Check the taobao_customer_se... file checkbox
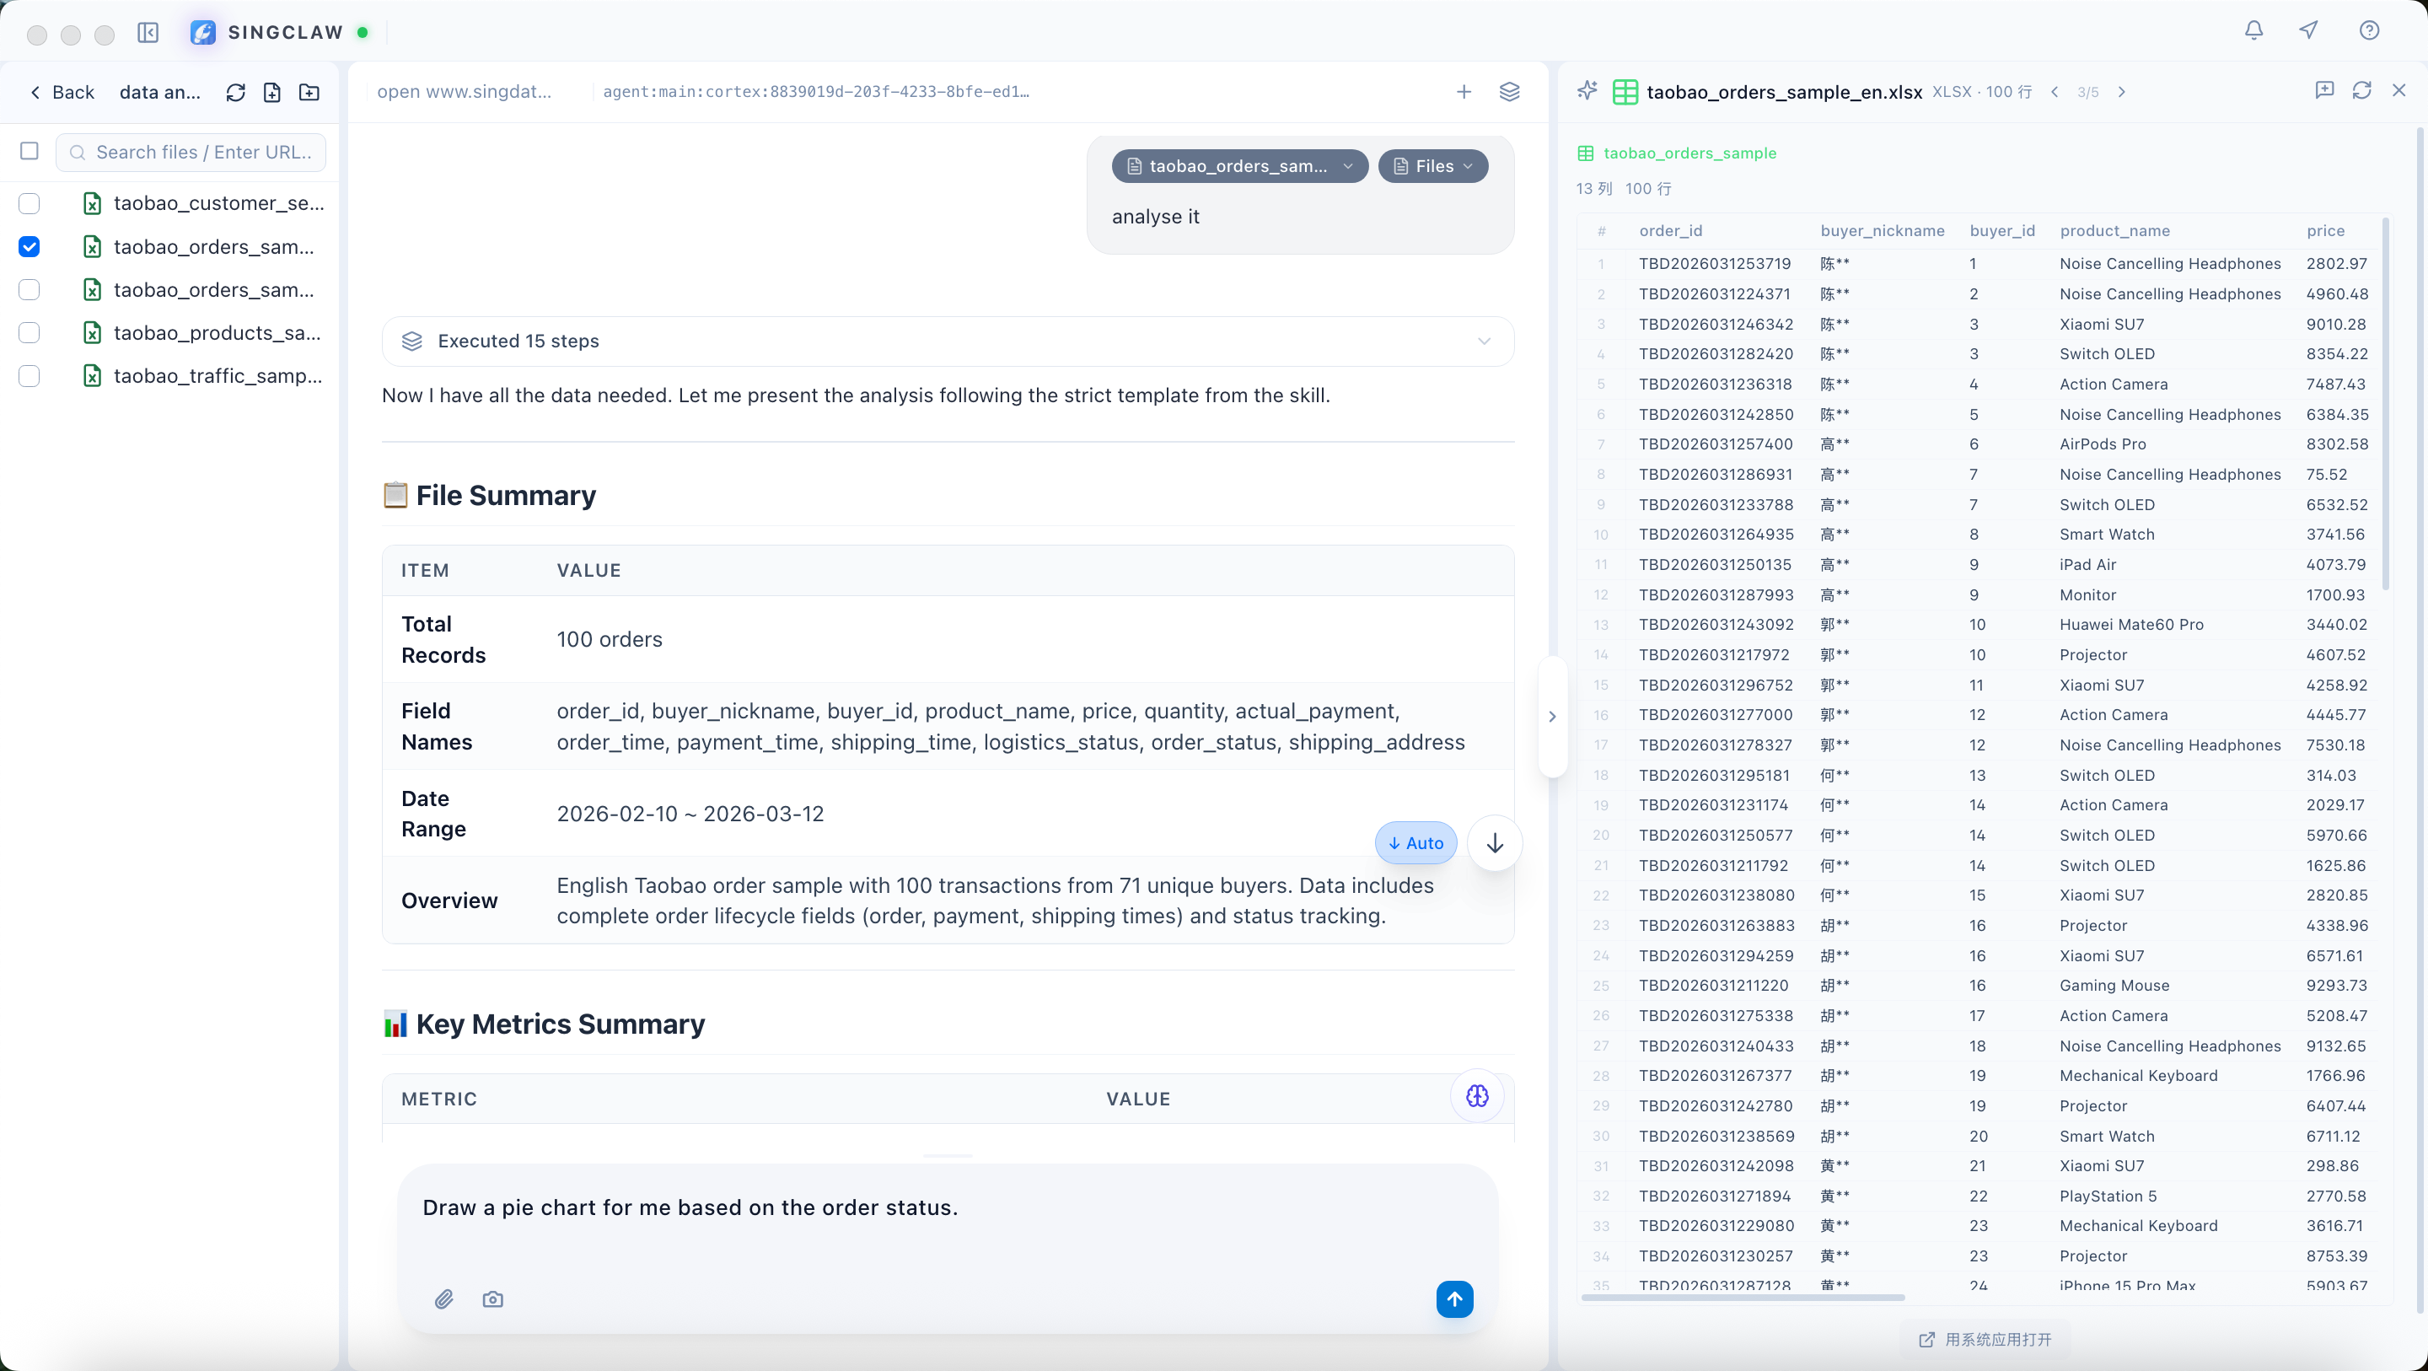 (x=30, y=204)
